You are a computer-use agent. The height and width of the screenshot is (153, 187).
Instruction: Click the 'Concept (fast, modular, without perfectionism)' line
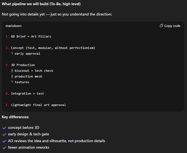(53, 48)
